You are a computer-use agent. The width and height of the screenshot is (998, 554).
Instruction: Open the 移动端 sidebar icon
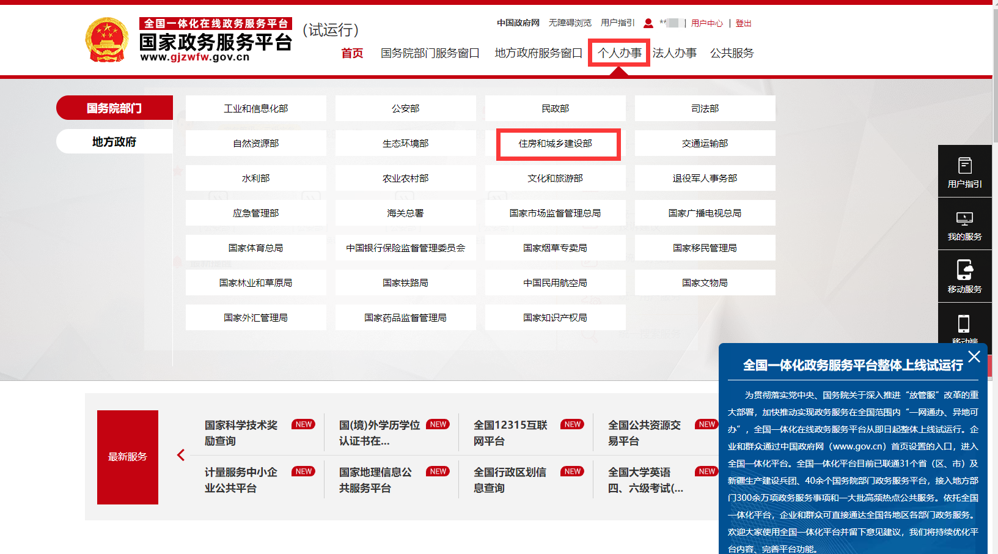[x=964, y=326]
